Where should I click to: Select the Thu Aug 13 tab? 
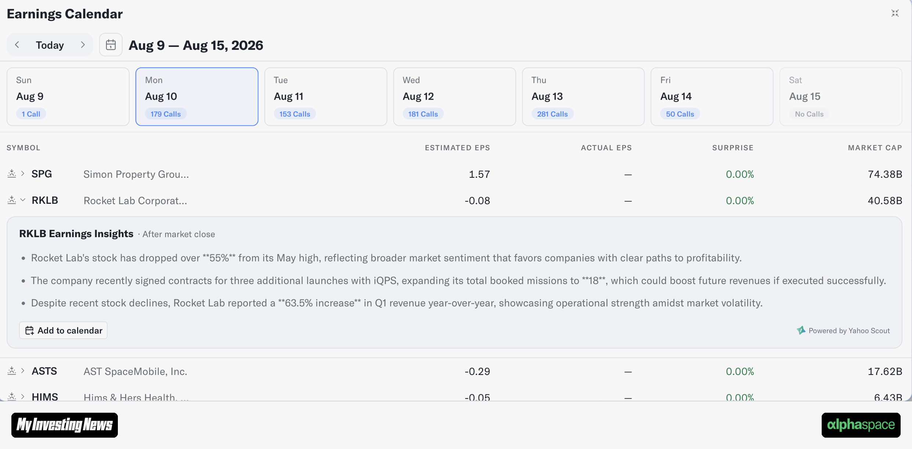583,96
